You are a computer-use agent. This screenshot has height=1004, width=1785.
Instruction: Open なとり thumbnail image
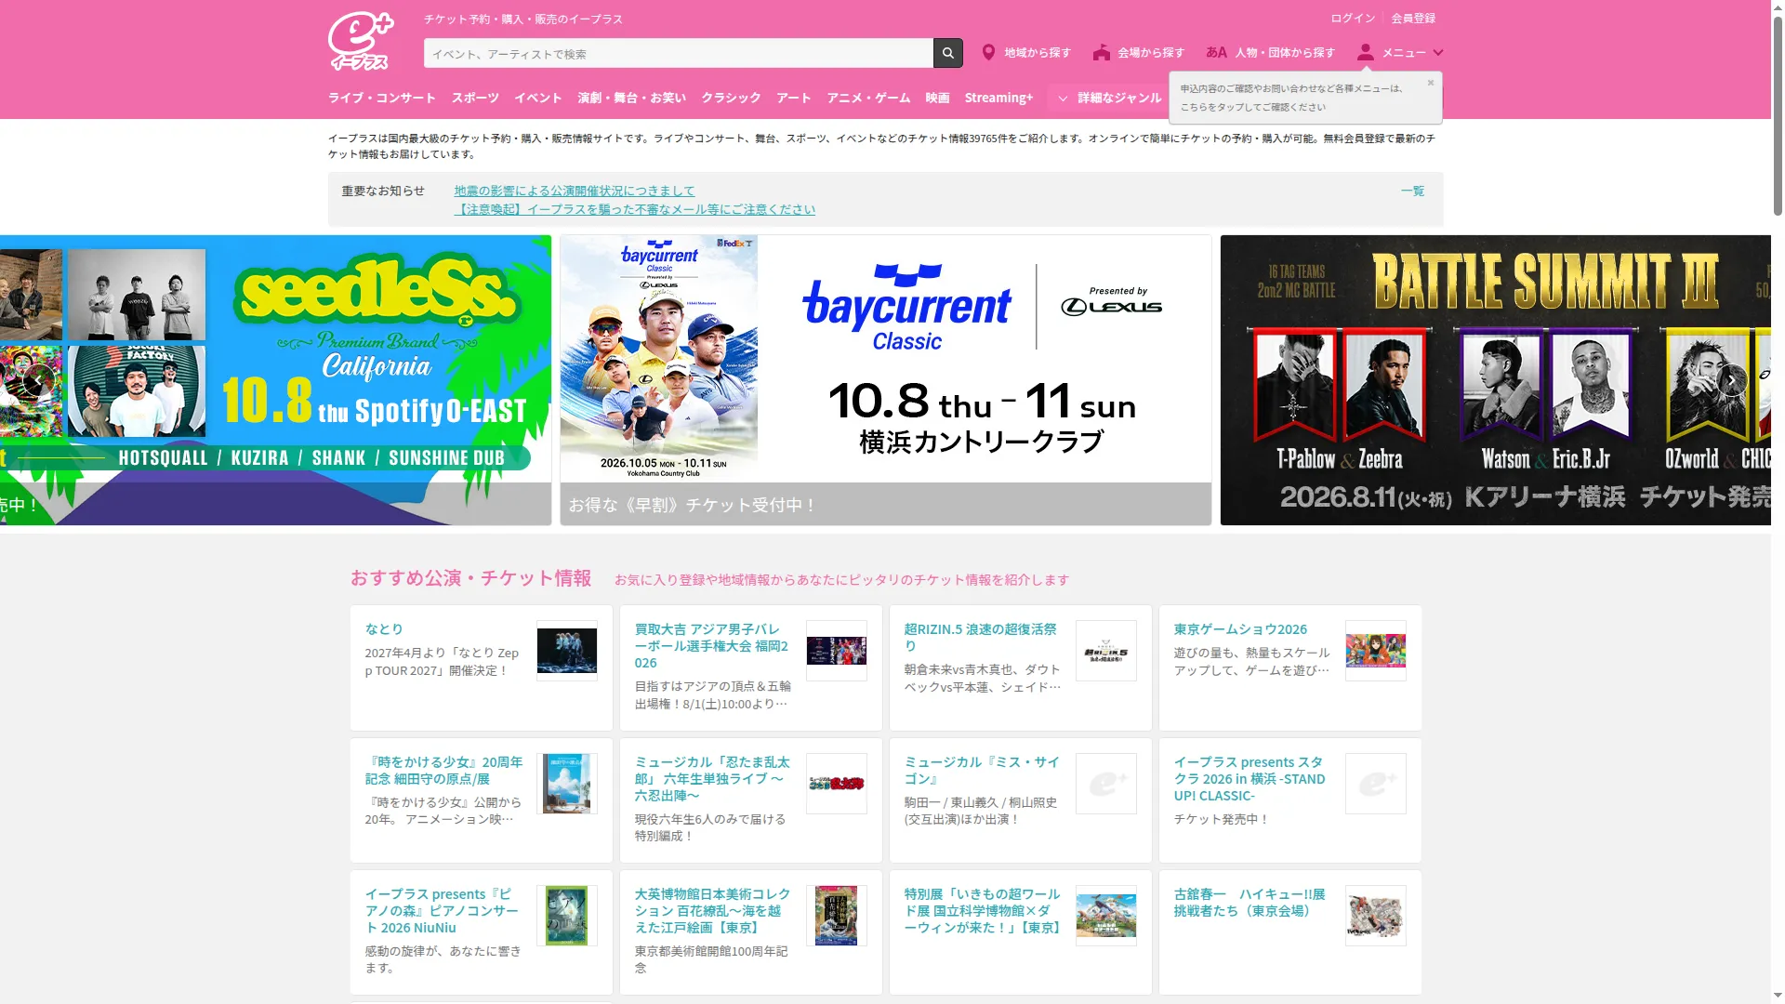[x=566, y=651]
